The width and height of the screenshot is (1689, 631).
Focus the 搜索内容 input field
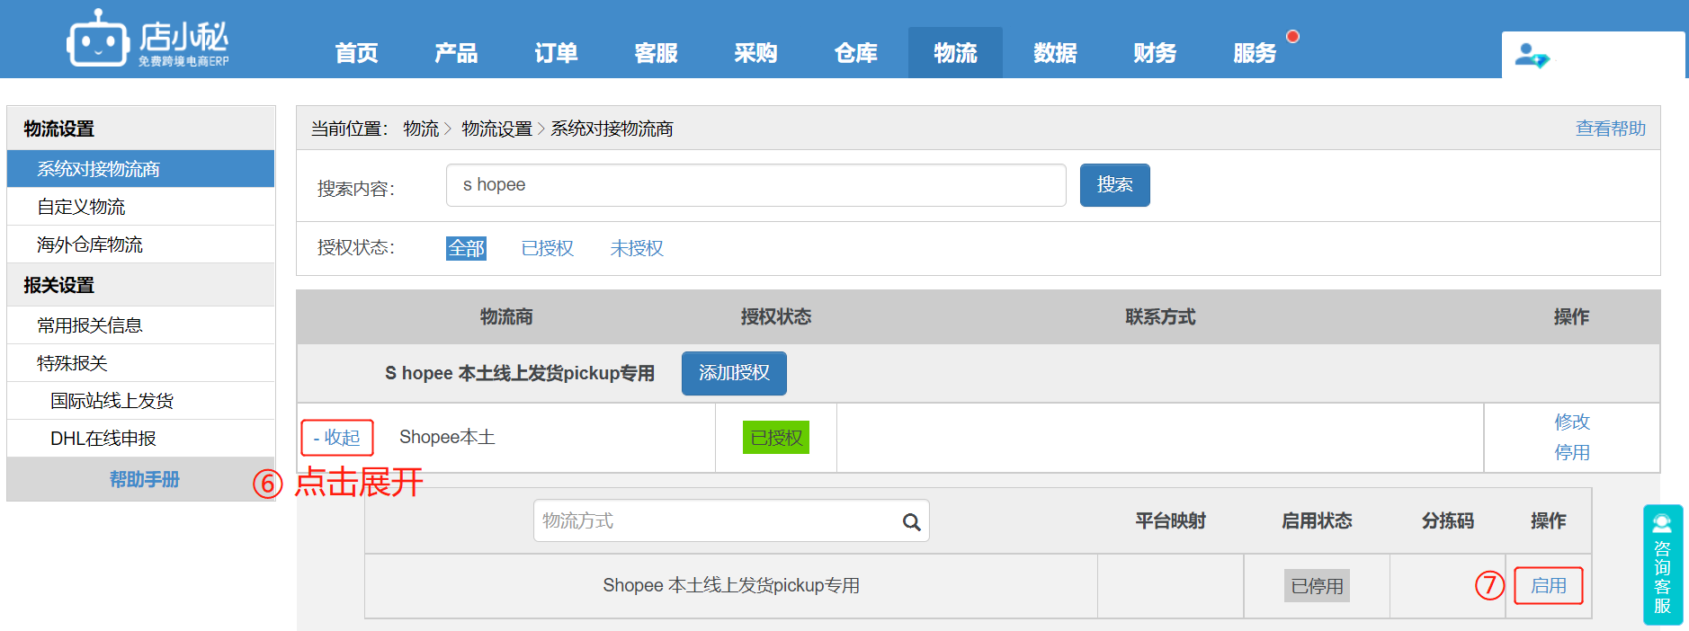point(756,185)
